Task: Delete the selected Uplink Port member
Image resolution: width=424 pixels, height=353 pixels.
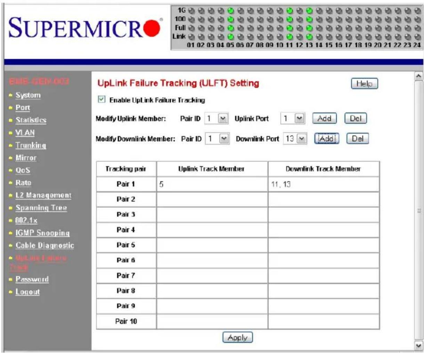Action: (356, 119)
